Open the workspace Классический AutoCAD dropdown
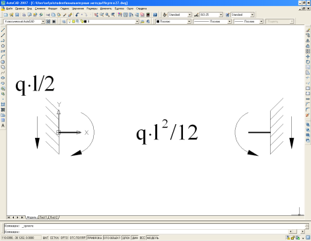The image size is (311, 241). coord(24,21)
